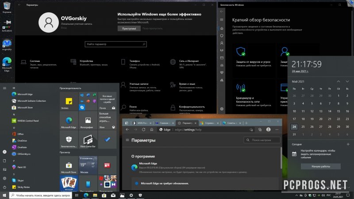
Task: Expand Start menu navigation hamburger
Action: point(4,88)
